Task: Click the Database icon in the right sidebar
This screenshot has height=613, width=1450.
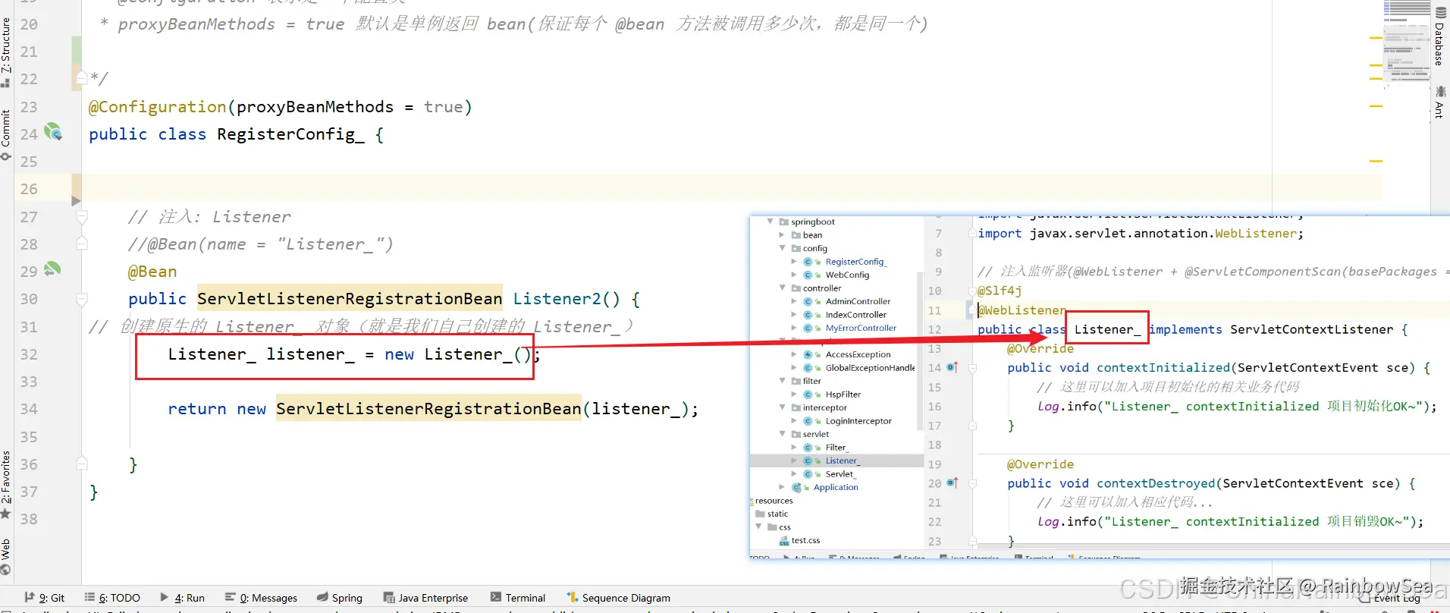Action: (x=1440, y=13)
